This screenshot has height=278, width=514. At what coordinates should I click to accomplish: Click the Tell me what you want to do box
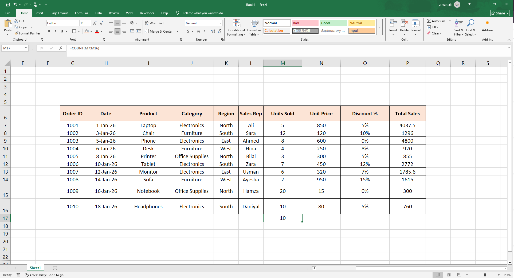pos(203,13)
